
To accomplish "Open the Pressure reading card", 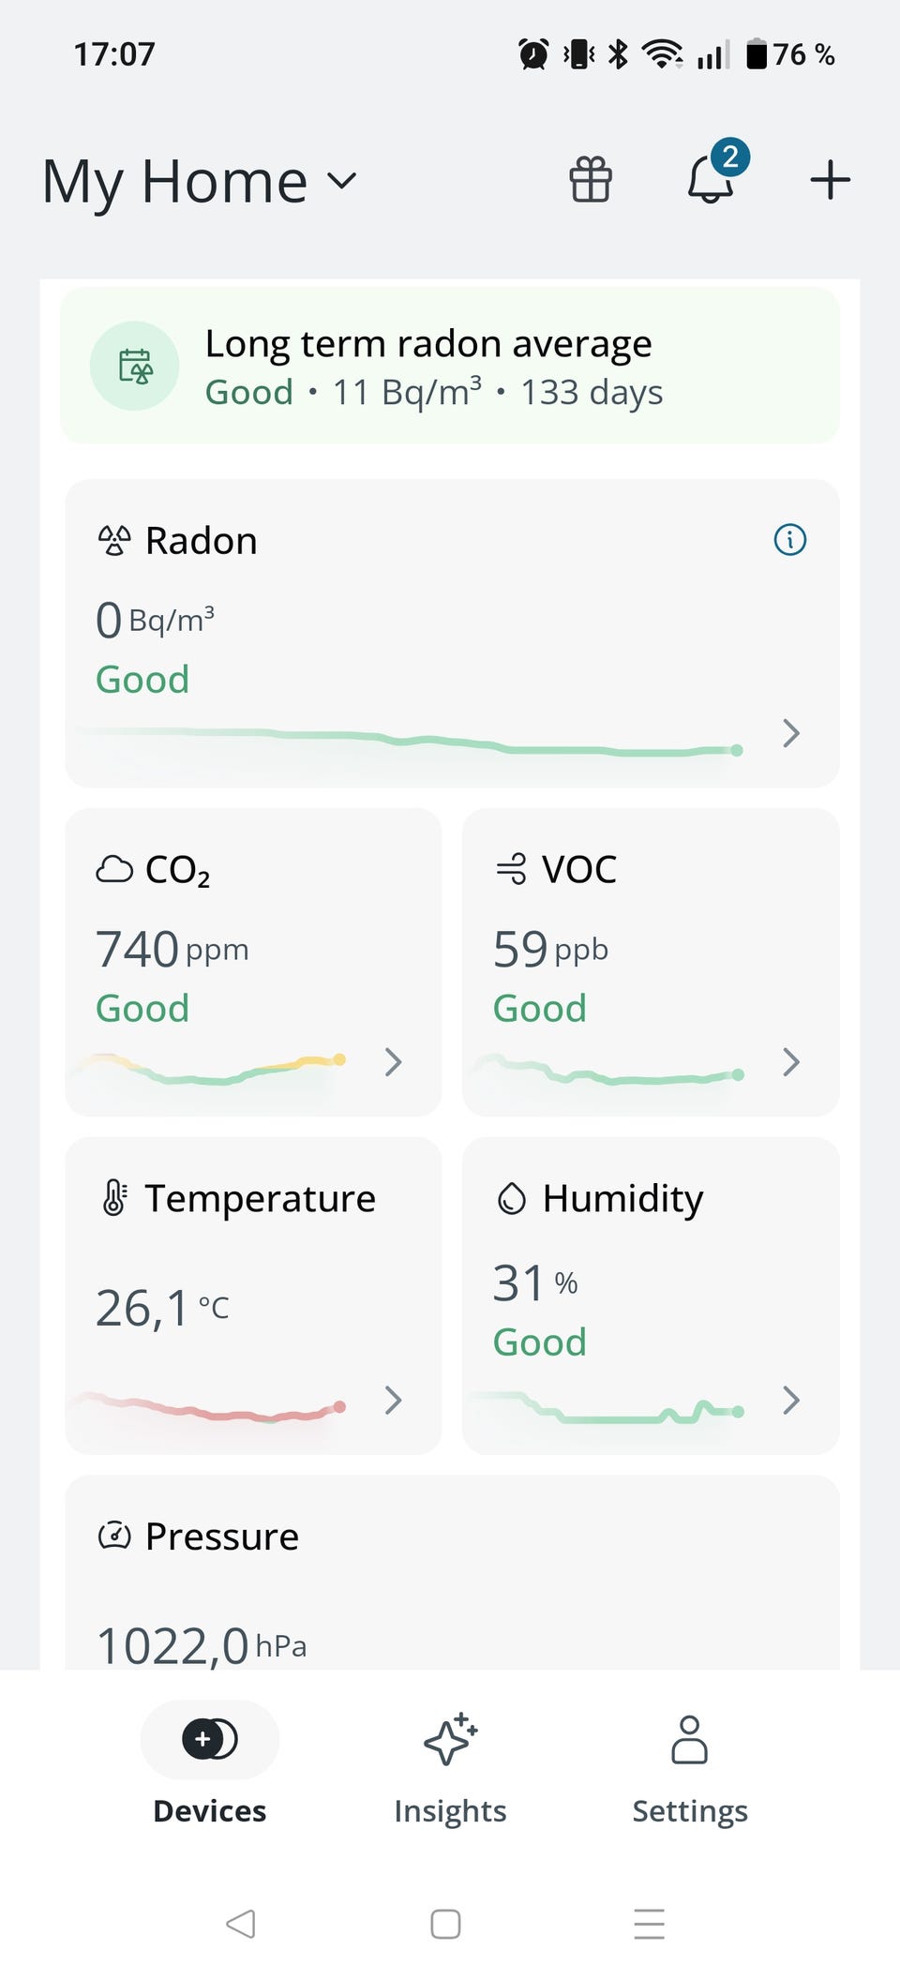I will 450,1584.
